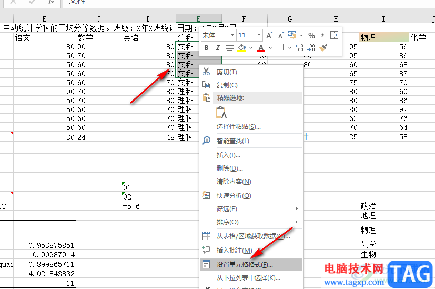Image resolution: width=435 pixels, height=289 pixels.
Task: Expand the font color dropdown arrow
Action: tap(270, 48)
